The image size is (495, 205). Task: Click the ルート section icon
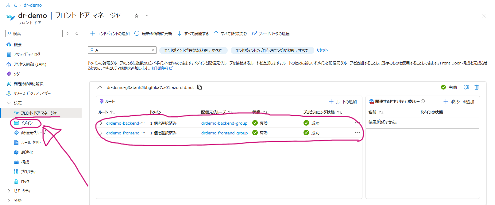point(102,101)
